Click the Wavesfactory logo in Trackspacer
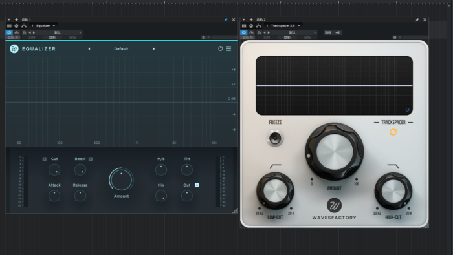This screenshot has height=255, width=453. 335,205
